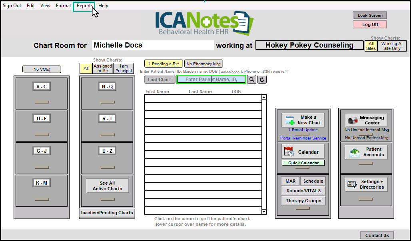Toggle Show Charts to All
Viewport: 411px width, 241px height.
86,69
